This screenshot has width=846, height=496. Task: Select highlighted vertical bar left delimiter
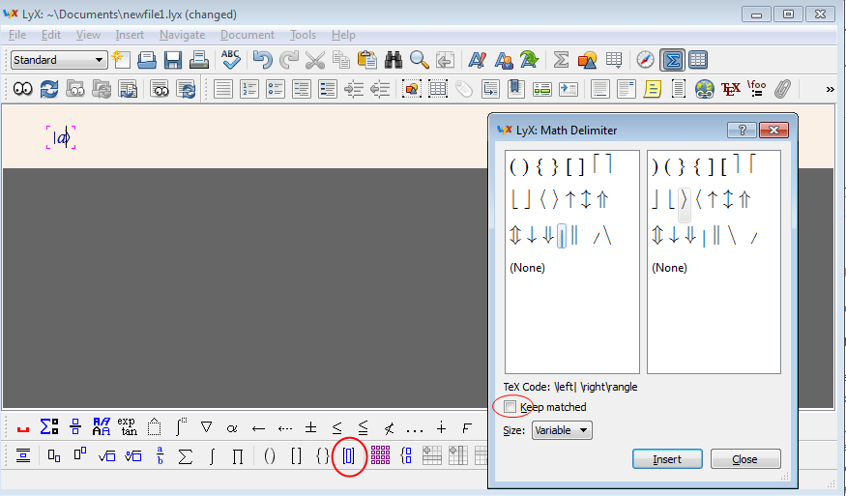(x=562, y=236)
